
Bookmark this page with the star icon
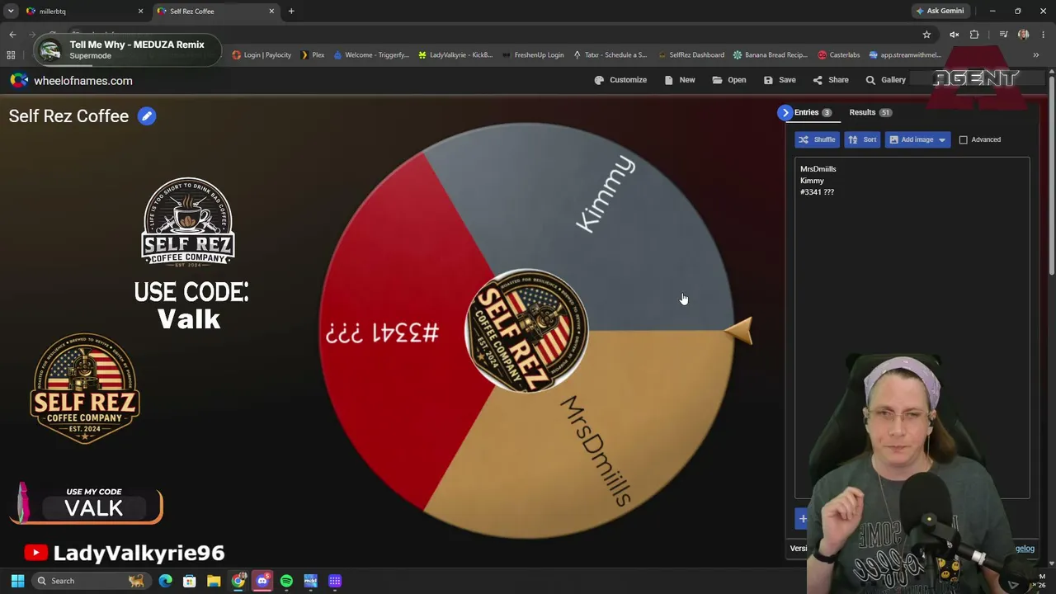926,35
